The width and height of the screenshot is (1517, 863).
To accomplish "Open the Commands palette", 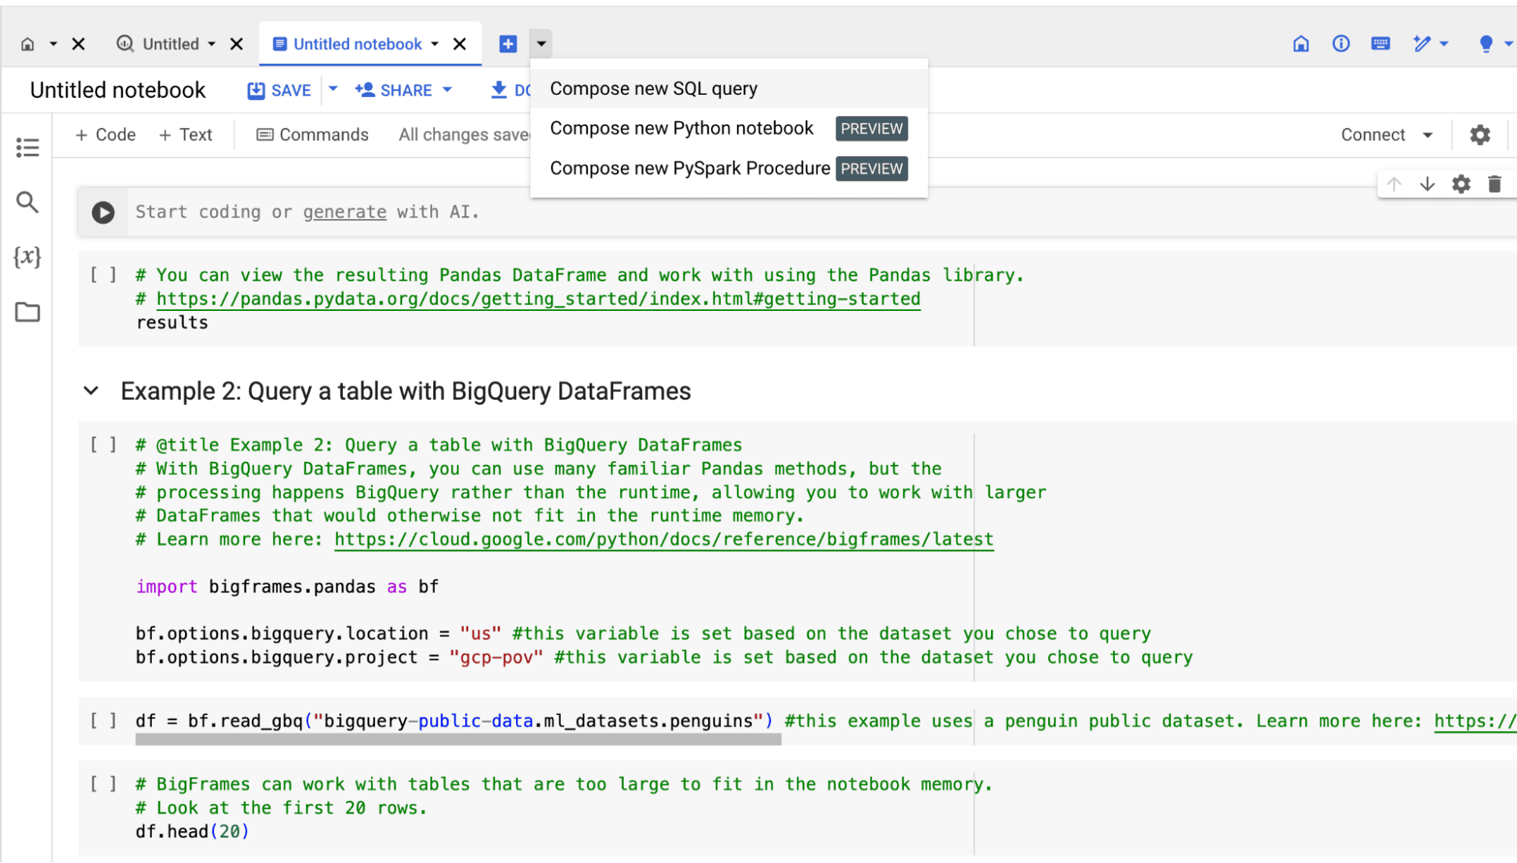I will coord(312,135).
